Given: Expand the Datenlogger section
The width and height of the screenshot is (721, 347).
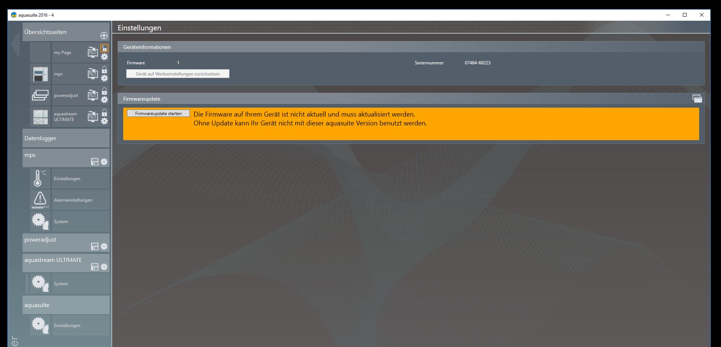Looking at the screenshot, I should coord(66,138).
